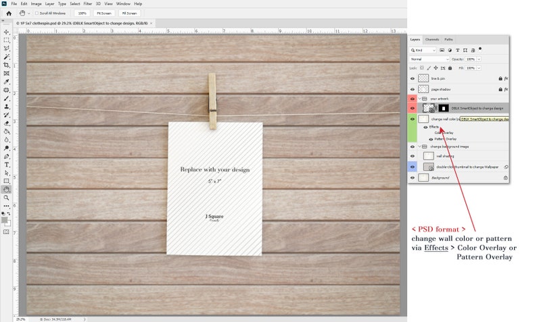Toggle layer filtering on/off switch
Image resolution: width=537 pixels, height=322 pixels.
480,49
